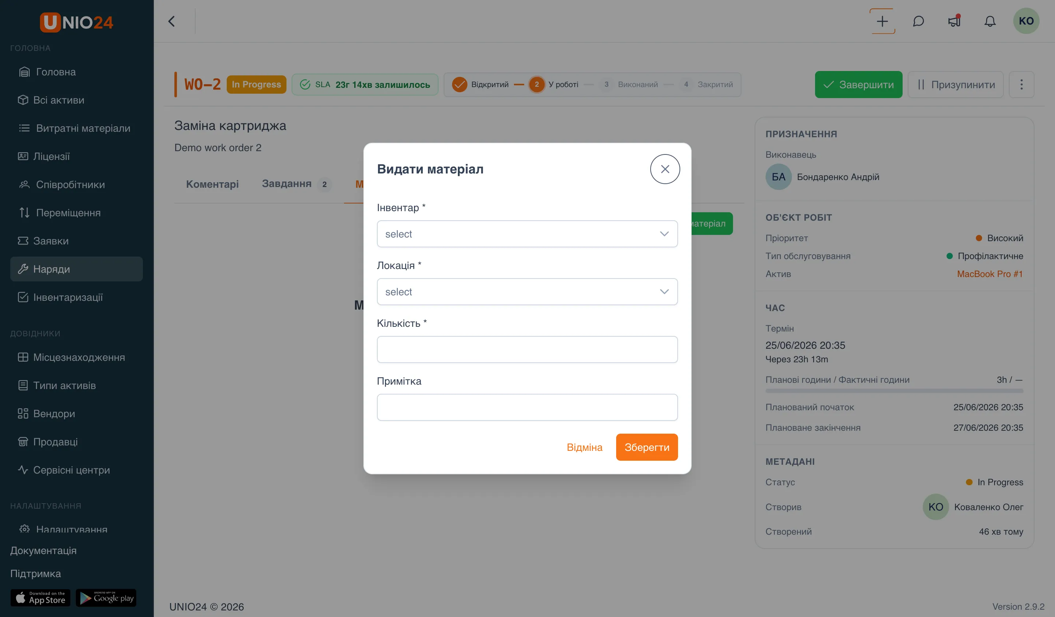Expand the Інвентар select dropdown
The image size is (1055, 617).
tap(527, 234)
